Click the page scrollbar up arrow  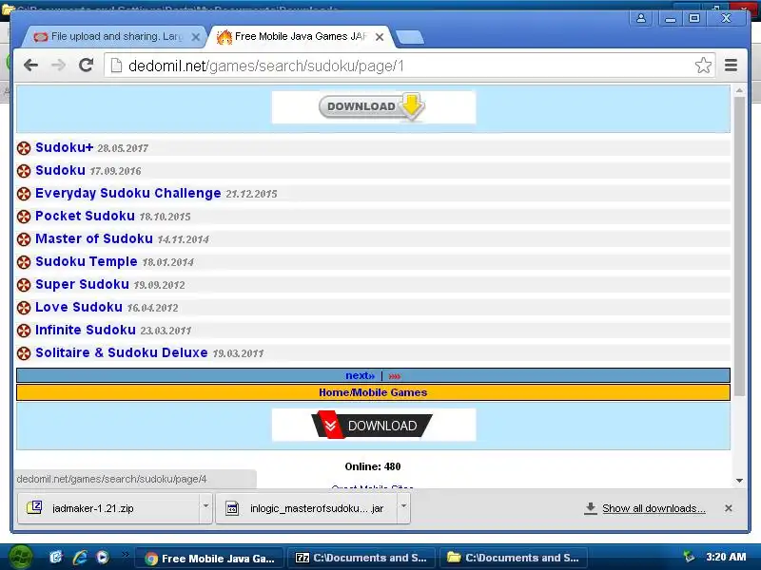[x=739, y=90]
